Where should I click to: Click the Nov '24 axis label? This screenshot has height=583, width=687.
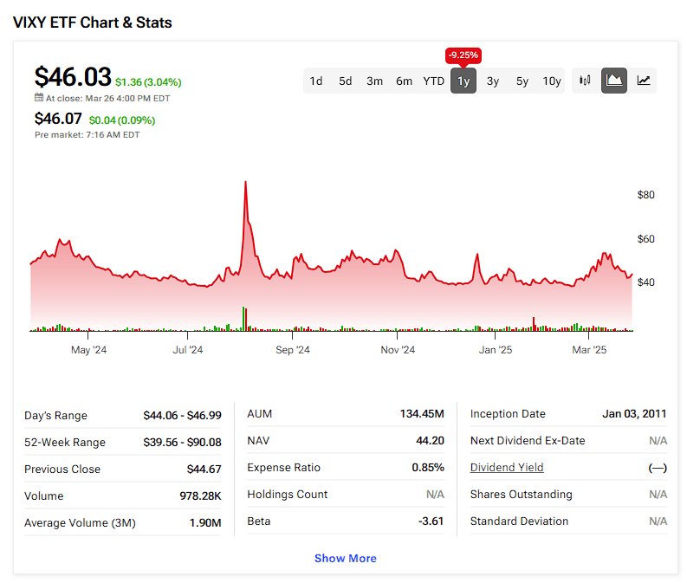click(x=398, y=349)
